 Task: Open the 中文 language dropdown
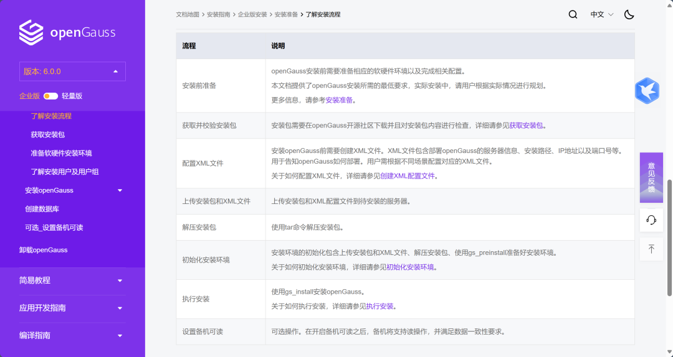point(602,14)
